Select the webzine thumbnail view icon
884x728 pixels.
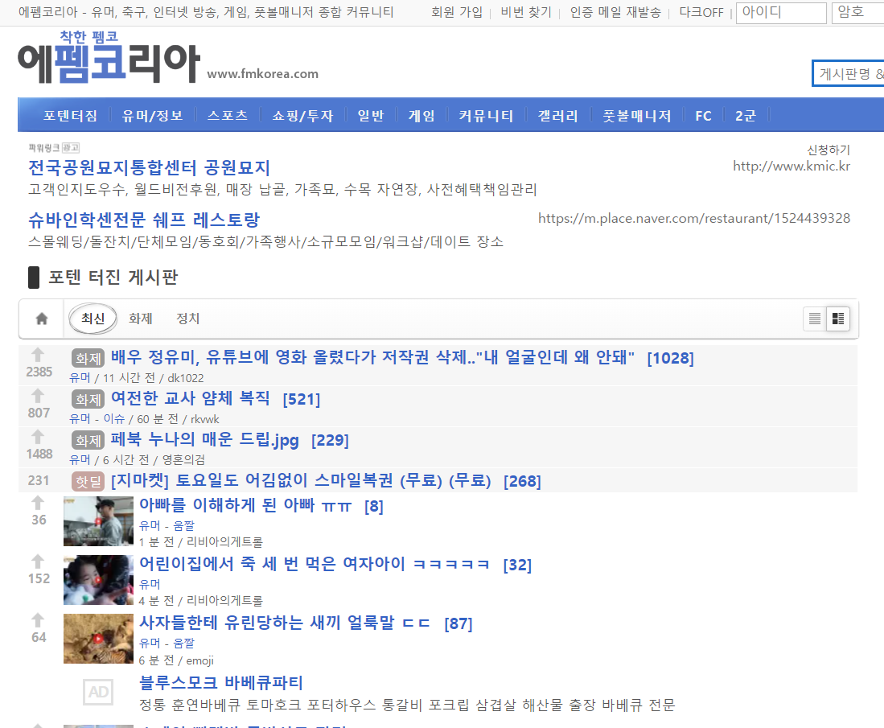(x=838, y=319)
